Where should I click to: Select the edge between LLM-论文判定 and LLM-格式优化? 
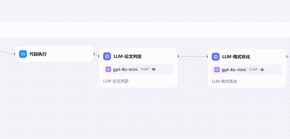coord(192,57)
